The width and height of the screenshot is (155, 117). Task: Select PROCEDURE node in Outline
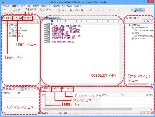point(139,39)
